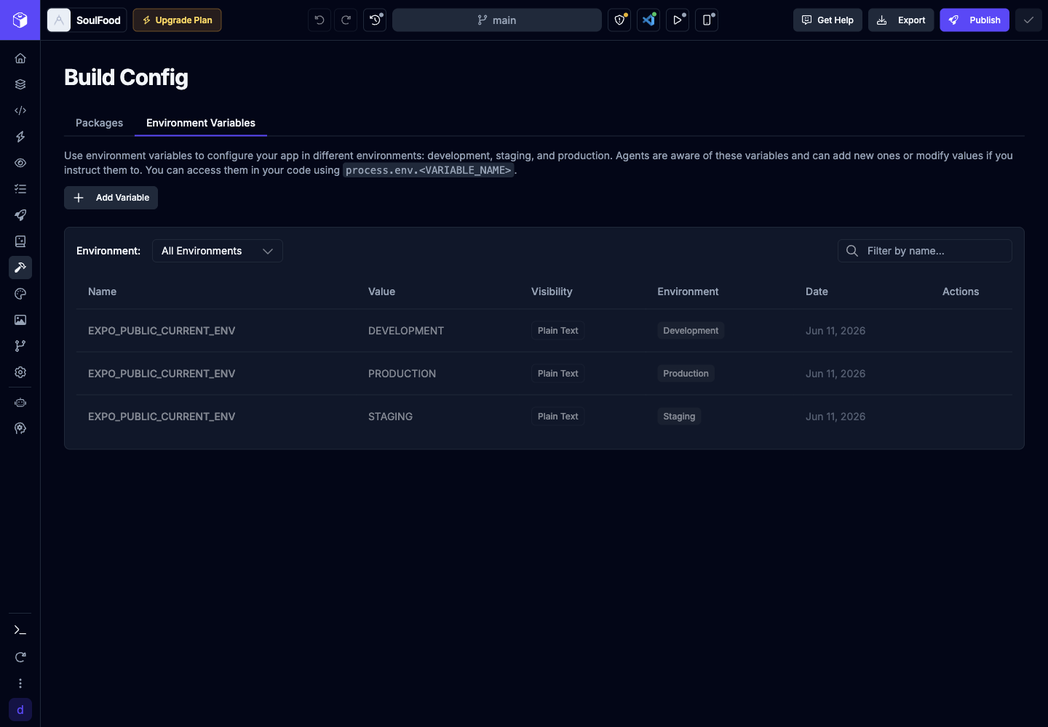Screen dimensions: 1048x727
Task: Click the Filter by name input
Action: pyautogui.click(x=925, y=251)
